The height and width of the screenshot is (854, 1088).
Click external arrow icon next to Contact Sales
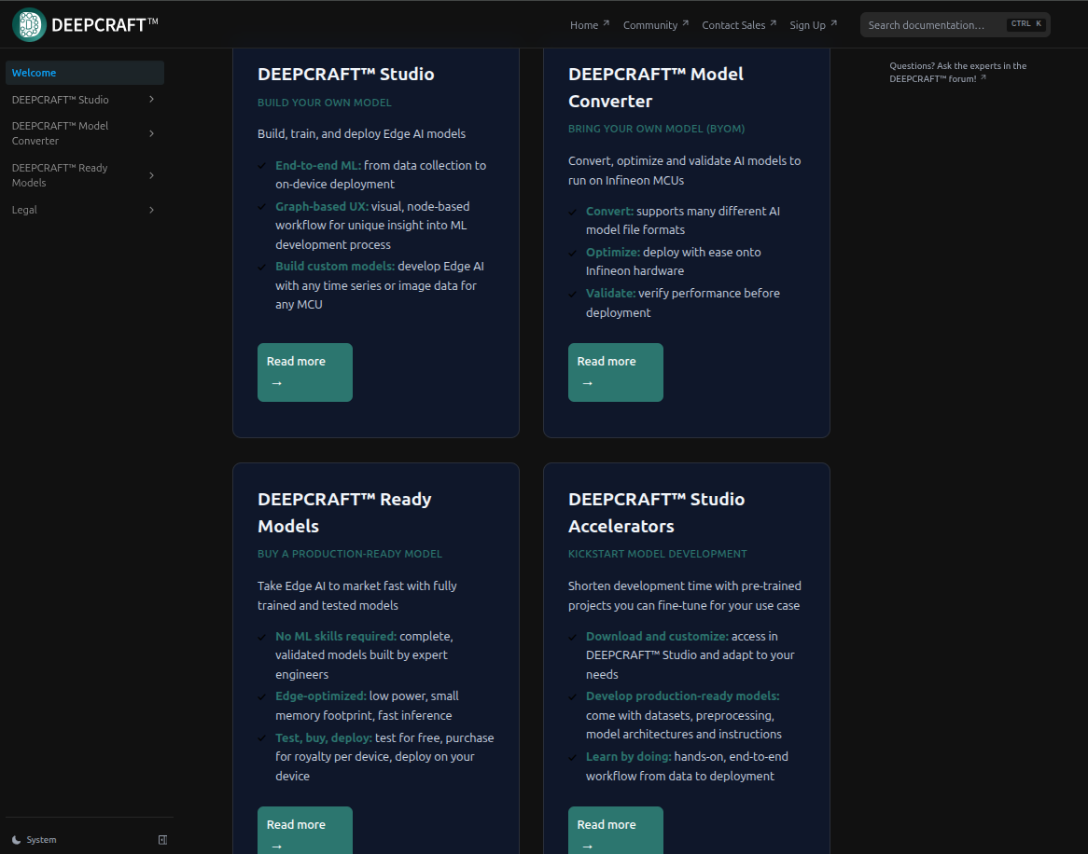pos(773,23)
